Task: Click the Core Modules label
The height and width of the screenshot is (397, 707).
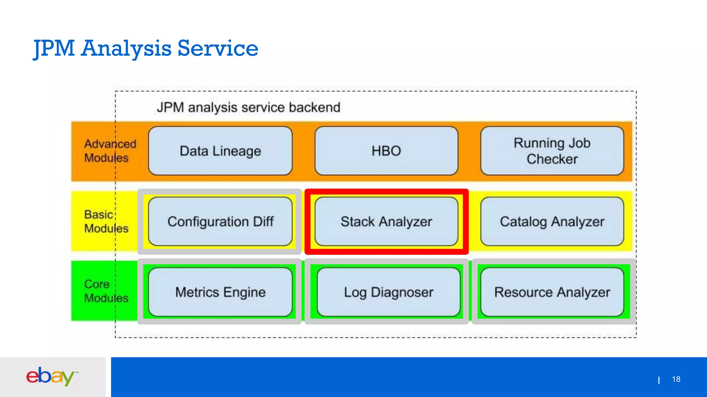Action: click(106, 291)
